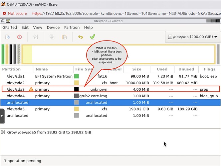Select the /dev/sda3 partition row
Viewport: 221px width, 166px height.
pyautogui.click(x=110, y=89)
